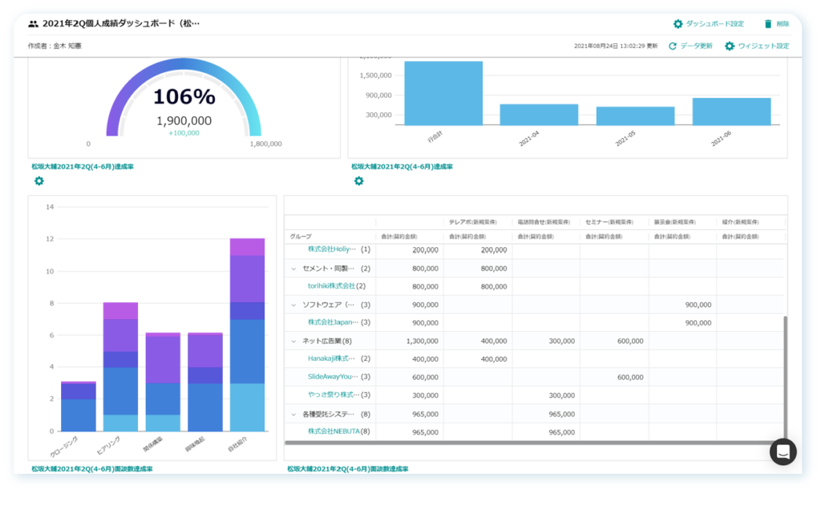The width and height of the screenshot is (821, 506).
Task: Click the データ更新 refresh icon
Action: click(673, 47)
